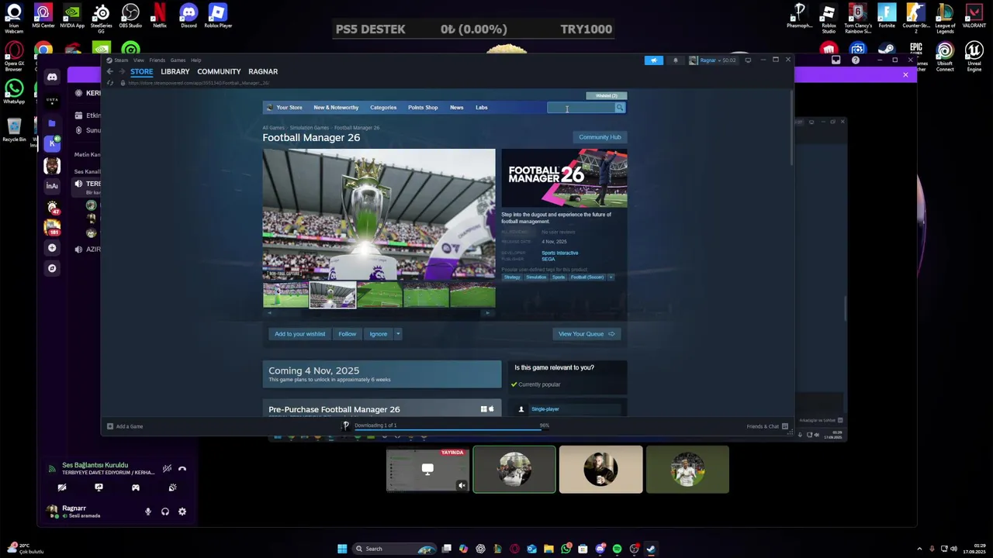Switch to the COMMUNITY tab
993x558 pixels.
pos(219,71)
